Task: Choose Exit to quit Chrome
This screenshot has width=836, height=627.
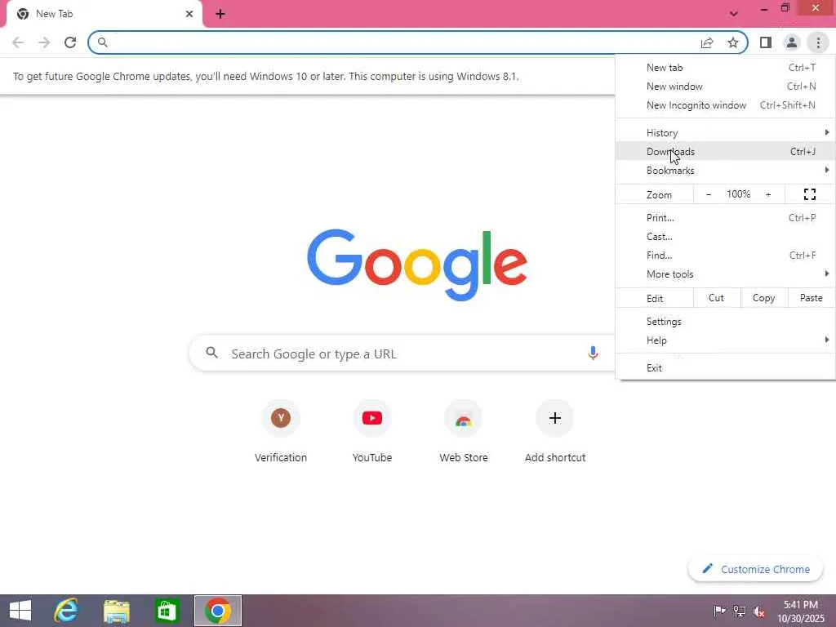Action: [x=725, y=368]
